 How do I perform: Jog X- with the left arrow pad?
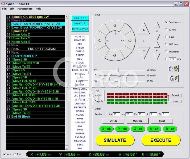pyautogui.click(x=100, y=41)
